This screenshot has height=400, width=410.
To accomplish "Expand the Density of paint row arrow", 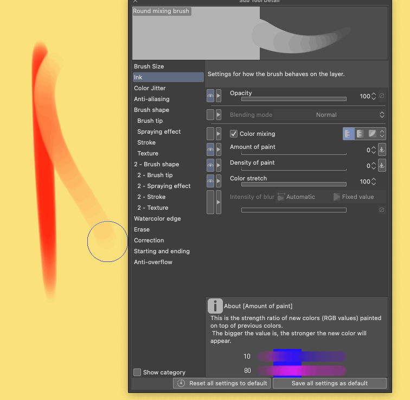I will point(219,165).
